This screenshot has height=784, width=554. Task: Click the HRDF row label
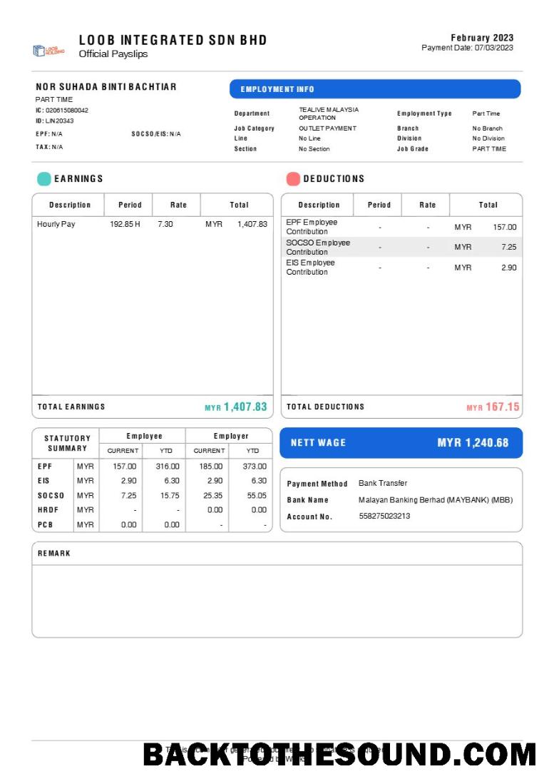coord(48,510)
